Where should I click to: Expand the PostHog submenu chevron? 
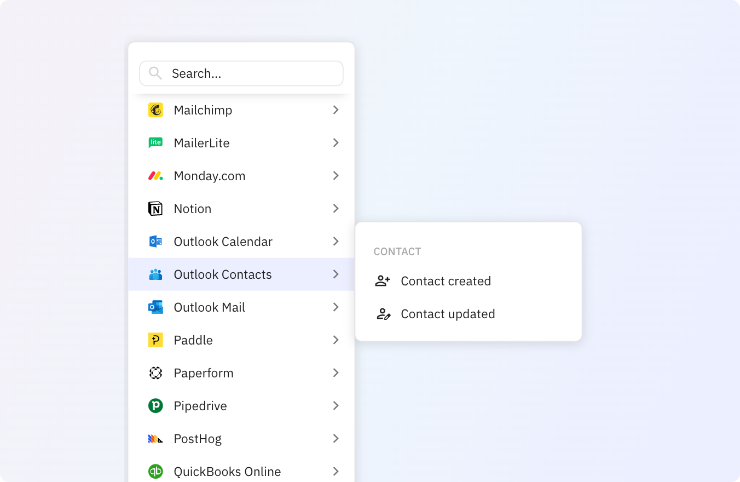[336, 439]
